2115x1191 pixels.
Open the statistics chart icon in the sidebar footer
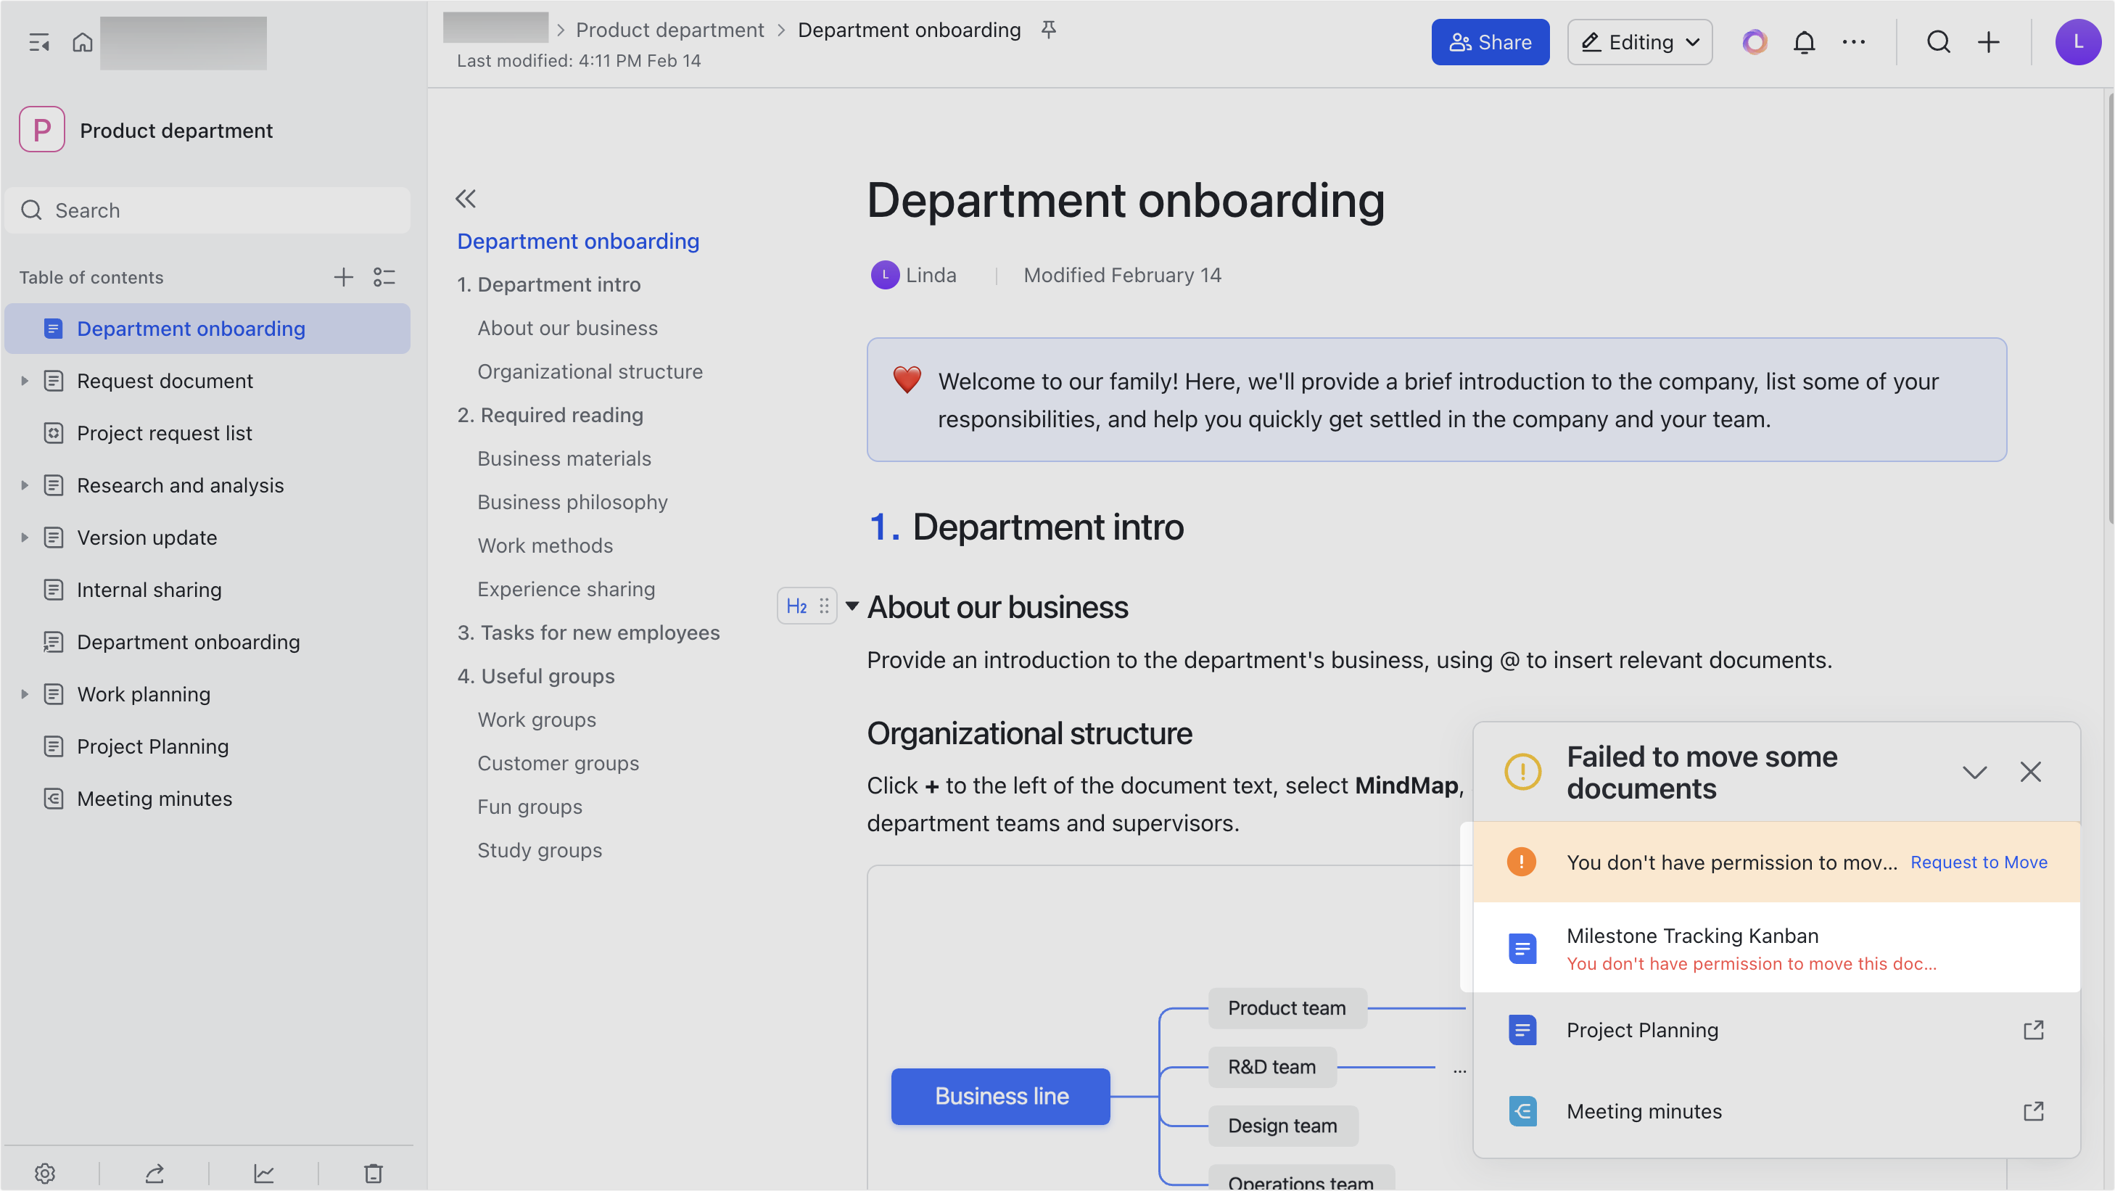point(263,1173)
